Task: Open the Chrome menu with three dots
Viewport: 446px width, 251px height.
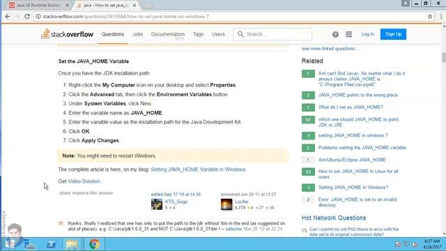Action: point(441,17)
